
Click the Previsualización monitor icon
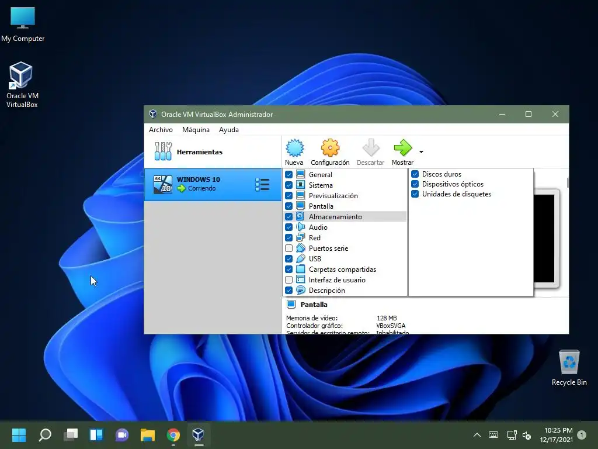pos(301,195)
